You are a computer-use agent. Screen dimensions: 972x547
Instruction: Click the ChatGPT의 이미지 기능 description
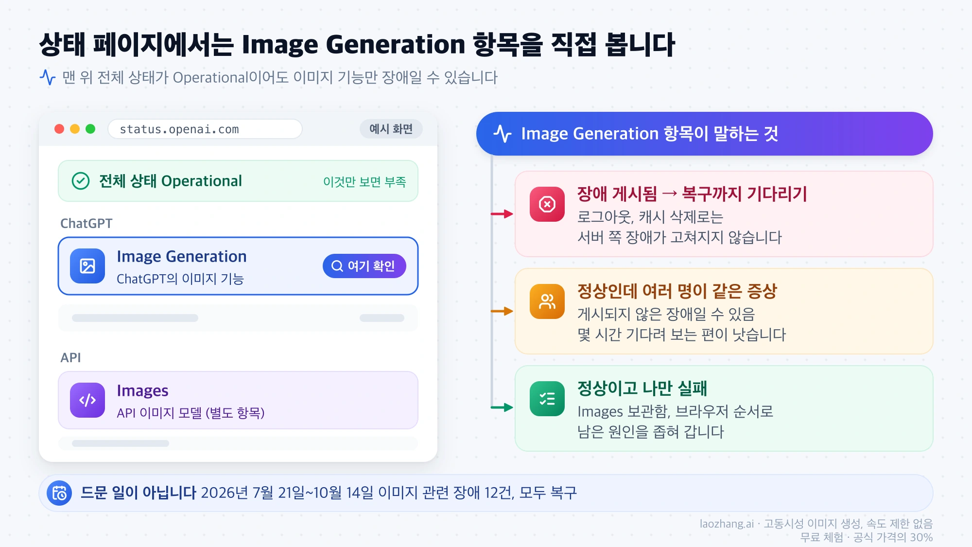tap(180, 279)
